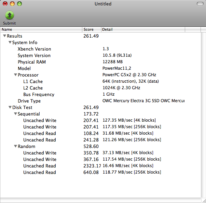The image size is (206, 203).
Task: Click the score 640.08
Action: 91,172
